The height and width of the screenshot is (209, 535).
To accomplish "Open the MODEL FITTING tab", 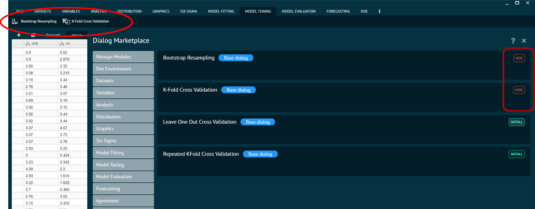I will (221, 11).
